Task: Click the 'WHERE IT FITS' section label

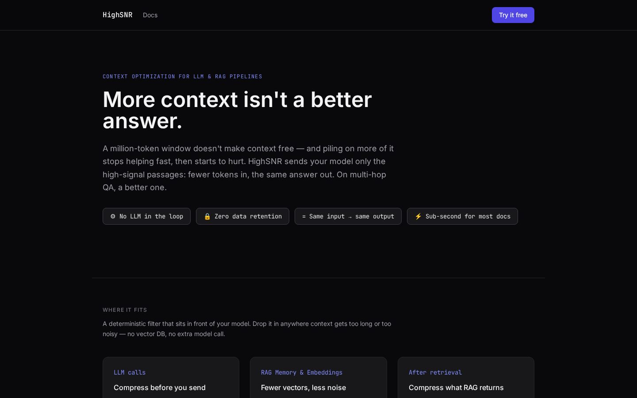Action: click(125, 310)
